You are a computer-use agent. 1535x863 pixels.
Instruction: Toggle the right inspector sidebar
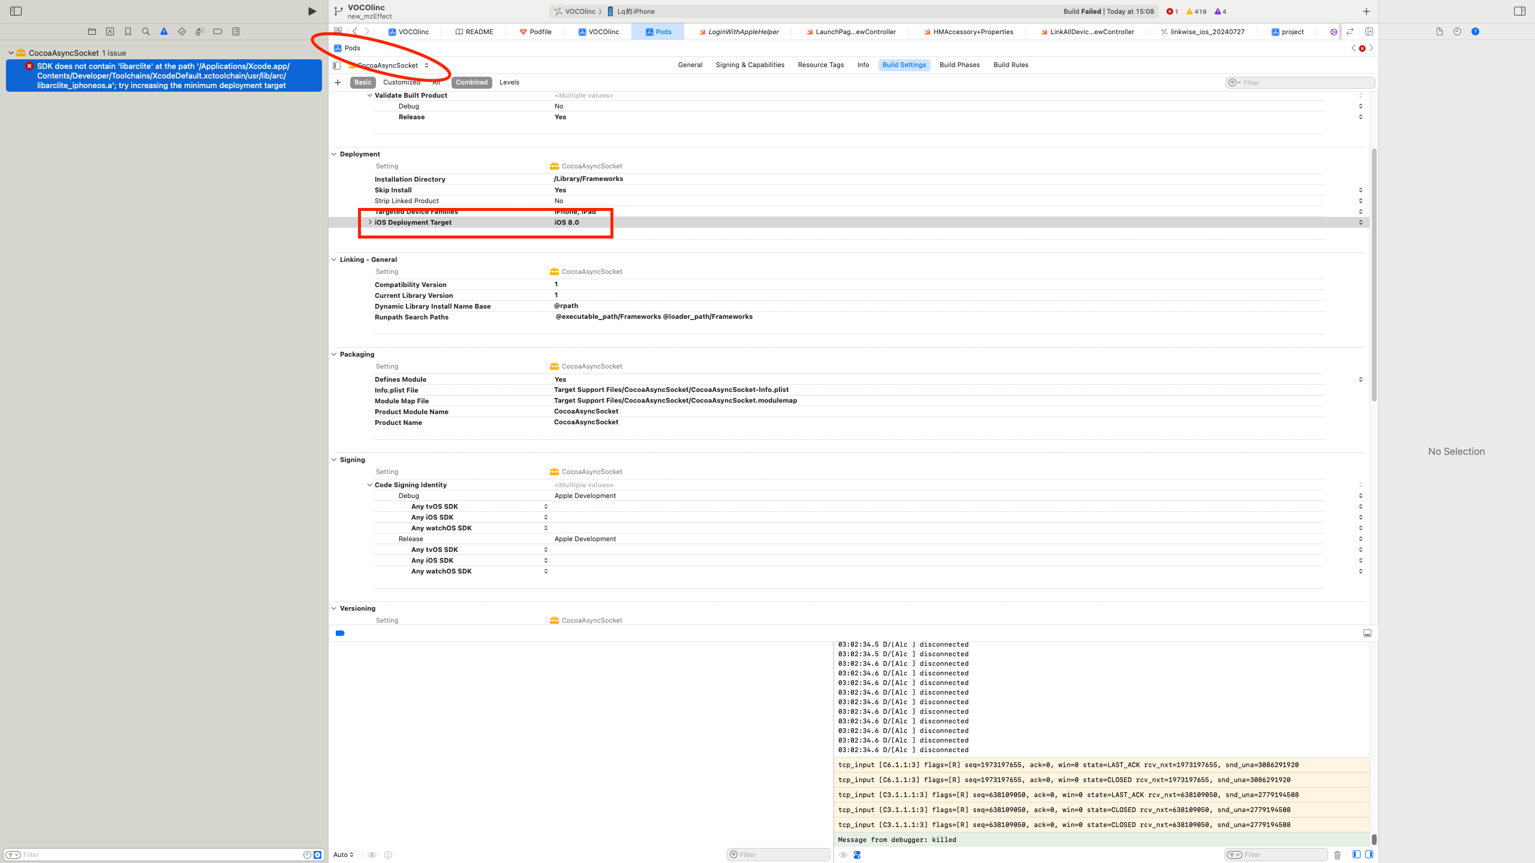click(1519, 11)
